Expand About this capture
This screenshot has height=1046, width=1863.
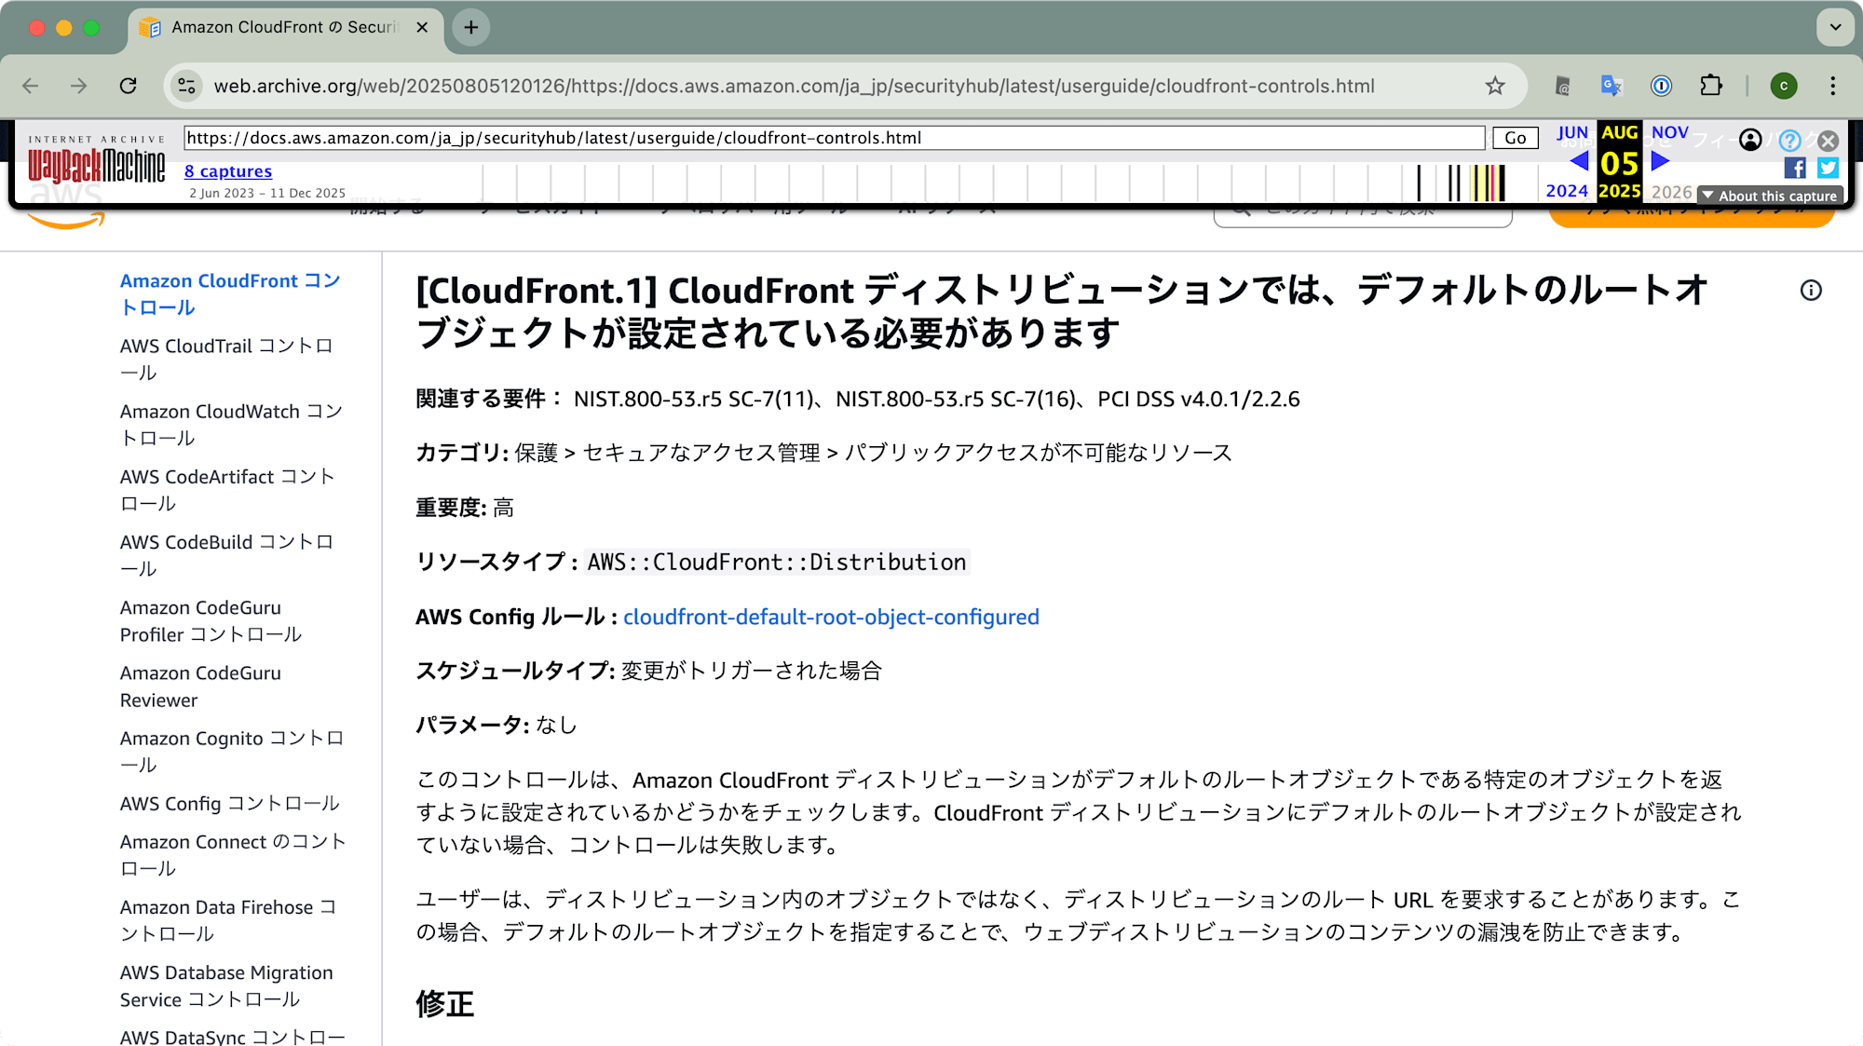(x=1770, y=196)
